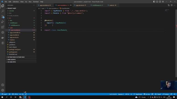Open the Thunder Client lightning icon
Screen dimensions: 177x99
coord(2,43)
